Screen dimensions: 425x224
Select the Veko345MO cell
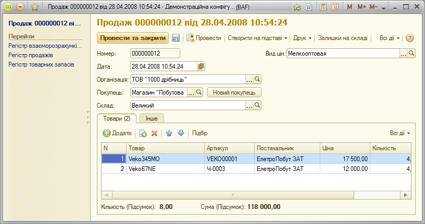pos(165,159)
